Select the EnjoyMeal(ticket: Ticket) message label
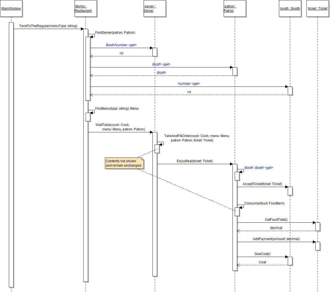330x294 pixels. click(195, 161)
